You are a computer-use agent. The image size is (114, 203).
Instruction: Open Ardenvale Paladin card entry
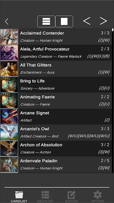(56, 164)
